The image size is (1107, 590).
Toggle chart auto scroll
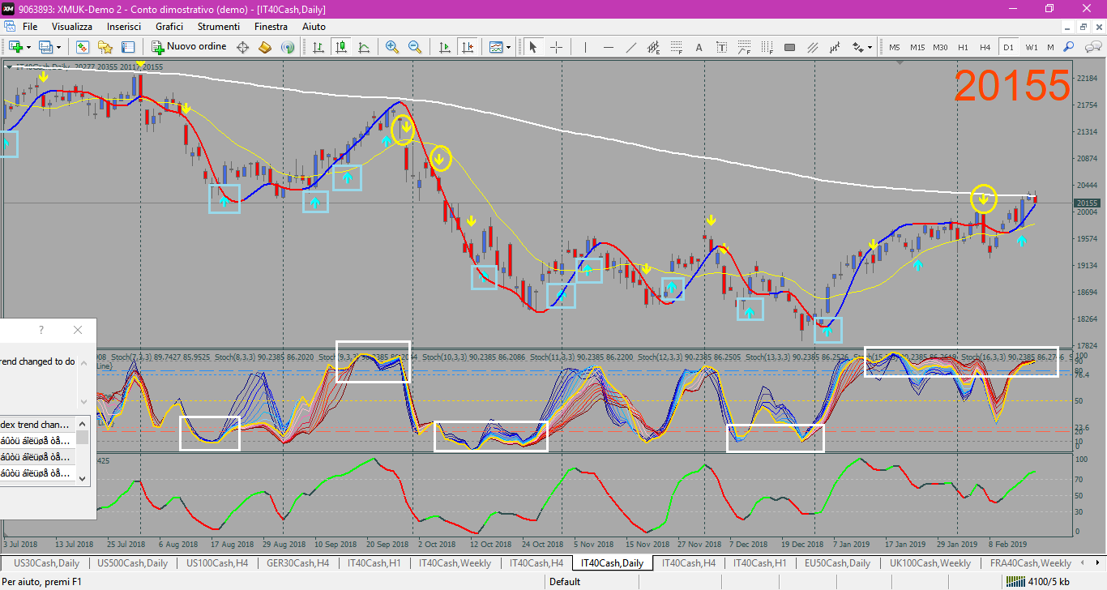click(x=443, y=47)
